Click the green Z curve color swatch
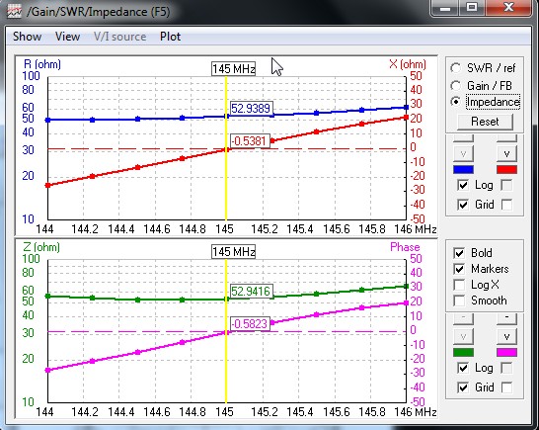 [x=463, y=352]
